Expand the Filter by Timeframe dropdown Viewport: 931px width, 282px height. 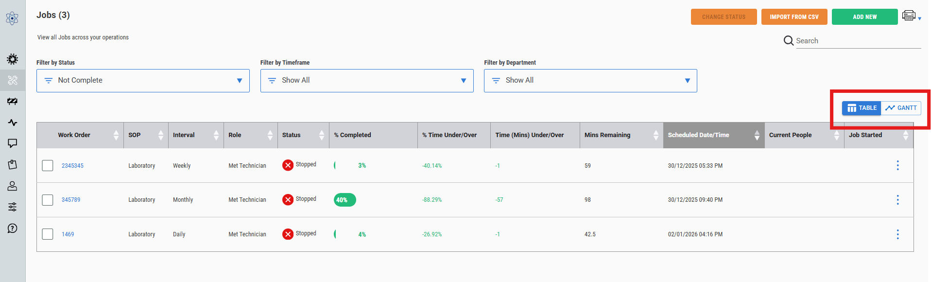coord(367,81)
